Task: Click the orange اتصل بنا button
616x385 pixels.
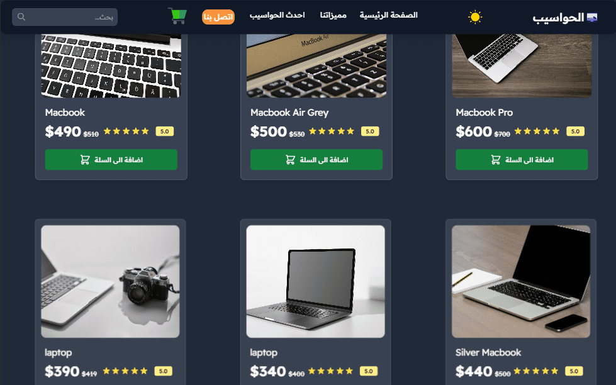Action: pos(218,17)
